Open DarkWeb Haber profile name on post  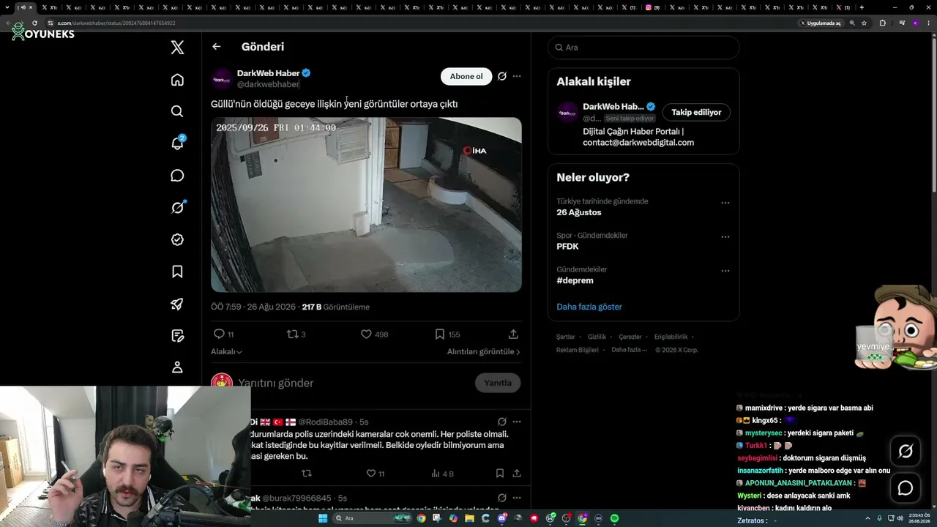(268, 73)
